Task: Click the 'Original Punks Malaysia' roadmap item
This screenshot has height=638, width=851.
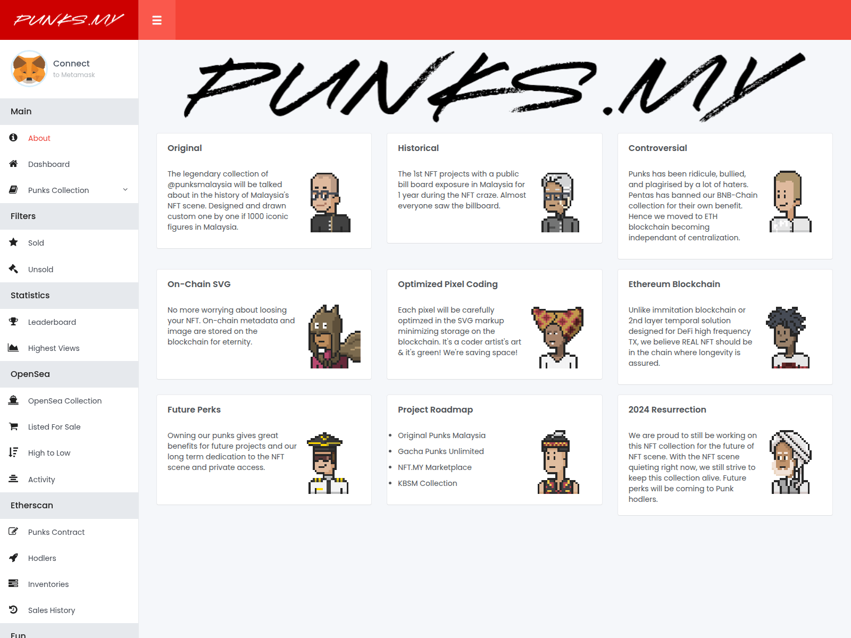Action: [441, 435]
